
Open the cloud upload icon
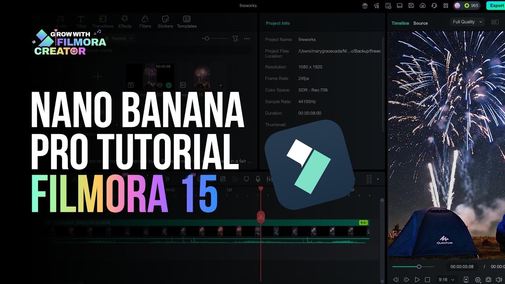pos(423,6)
